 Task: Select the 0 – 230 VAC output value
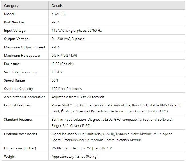coord(68,39)
